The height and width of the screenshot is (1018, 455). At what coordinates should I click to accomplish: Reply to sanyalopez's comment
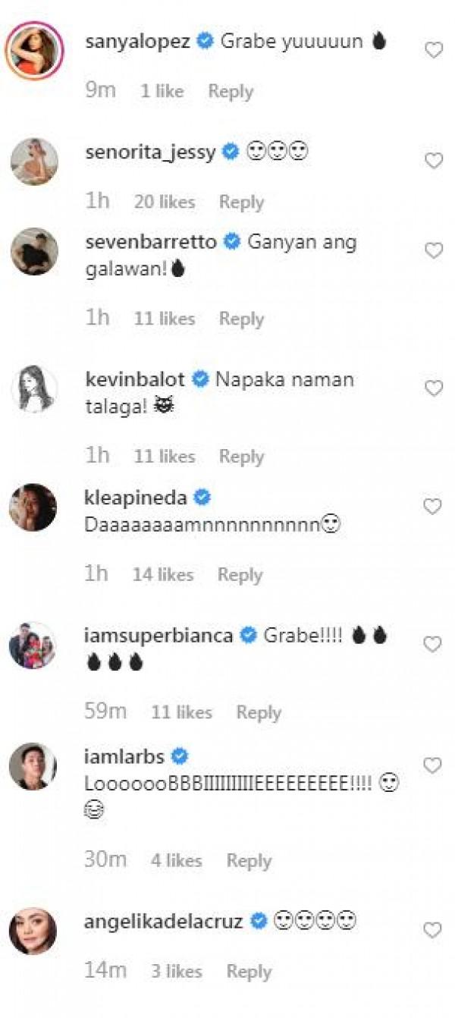(231, 92)
